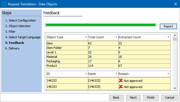180x102 pixels.
Task: Click the Next button
Action: (x=133, y=98)
